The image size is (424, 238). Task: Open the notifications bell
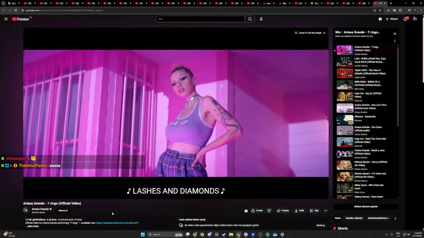(x=405, y=19)
